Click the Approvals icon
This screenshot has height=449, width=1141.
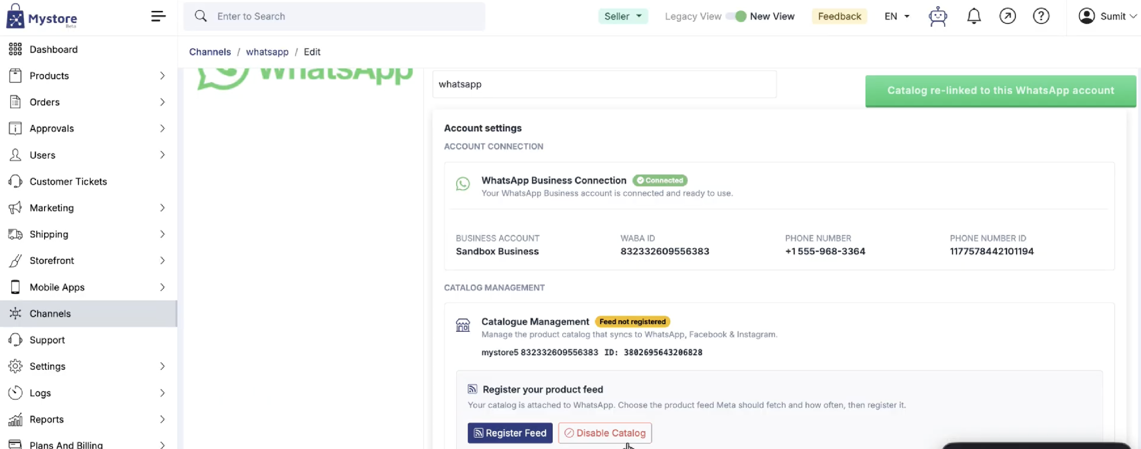(x=16, y=128)
